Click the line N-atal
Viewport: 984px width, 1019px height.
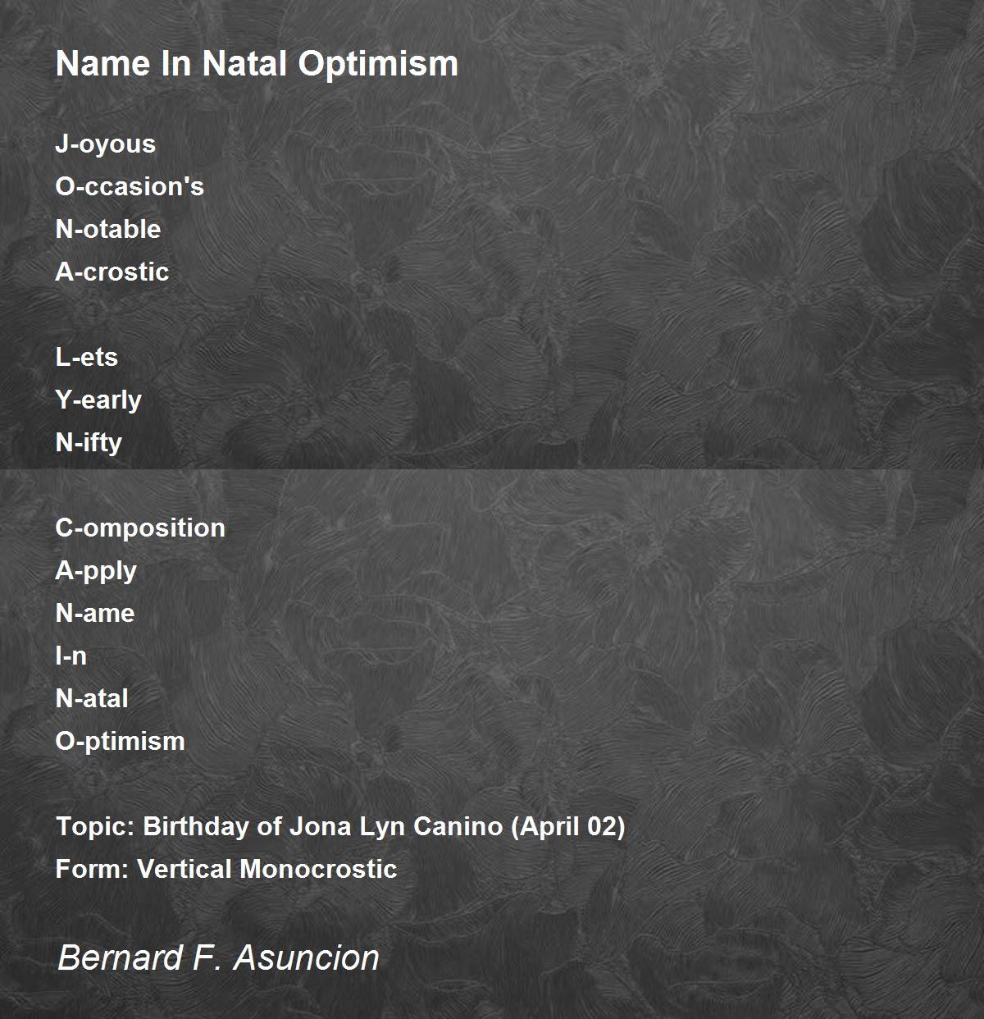[x=92, y=698]
